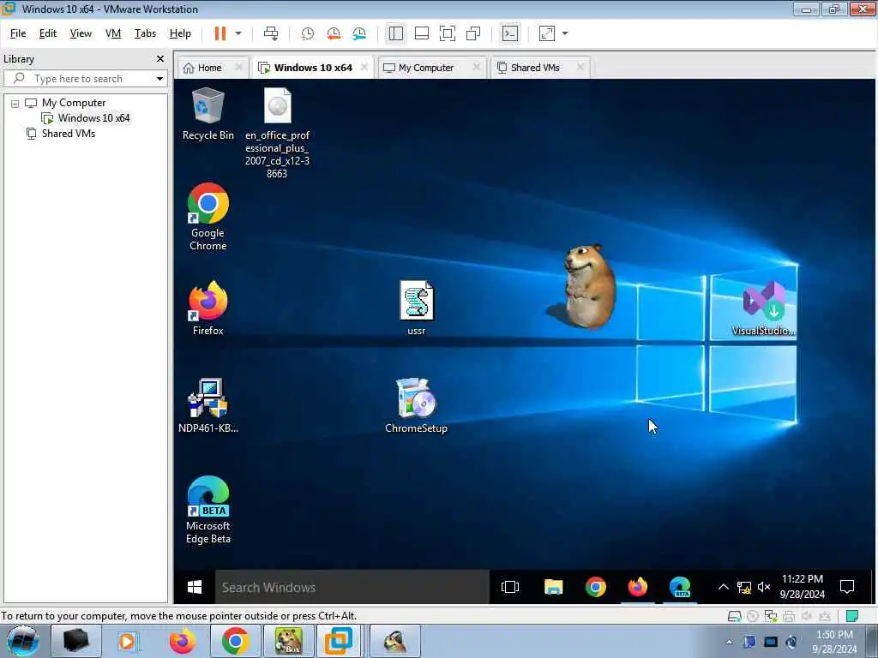The height and width of the screenshot is (658, 878).
Task: Select the Recycle Bin desktop icon
Action: 208,114
